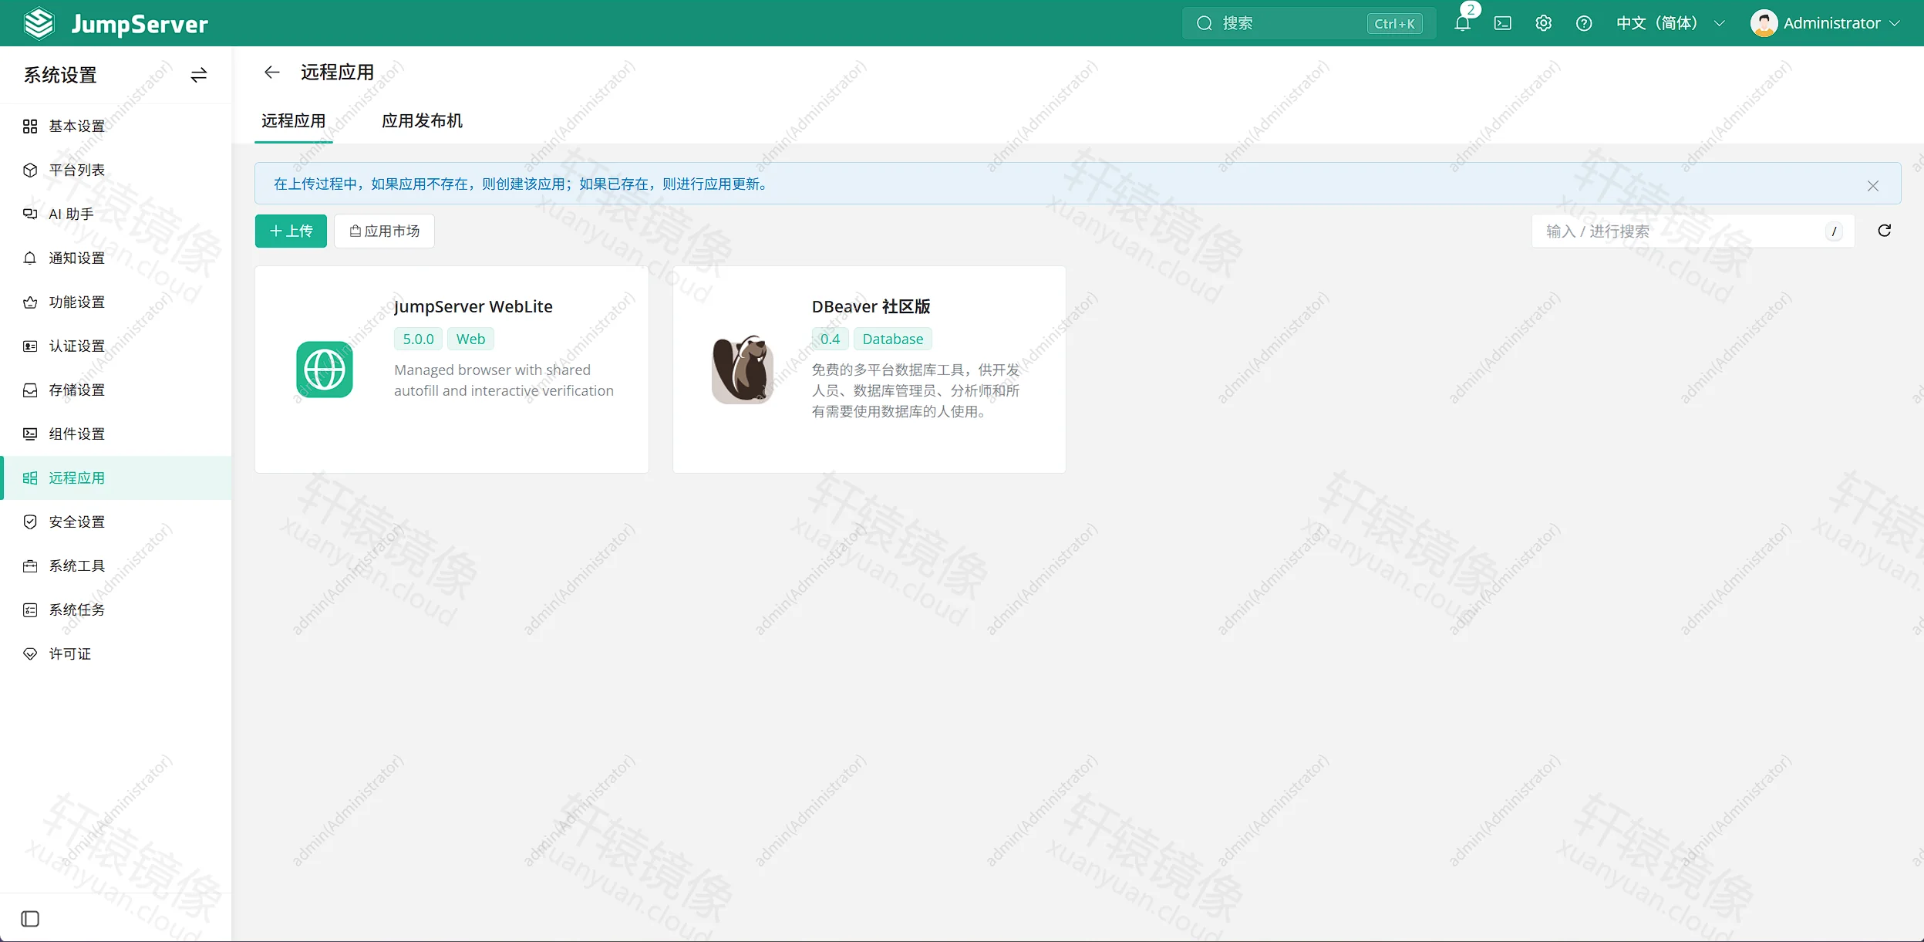
Task: Expand the Administrator user dropdown
Action: (1841, 23)
